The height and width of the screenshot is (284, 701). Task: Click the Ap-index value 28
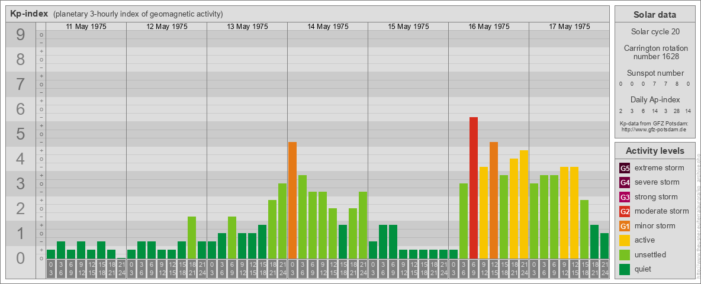coord(677,111)
